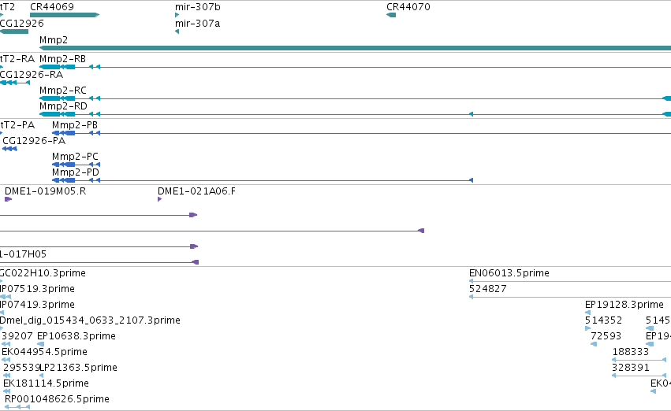Select the 514352 feature label

[x=604, y=320]
